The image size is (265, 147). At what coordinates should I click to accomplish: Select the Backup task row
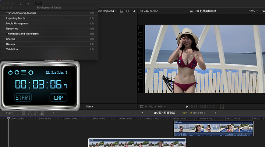[49, 44]
